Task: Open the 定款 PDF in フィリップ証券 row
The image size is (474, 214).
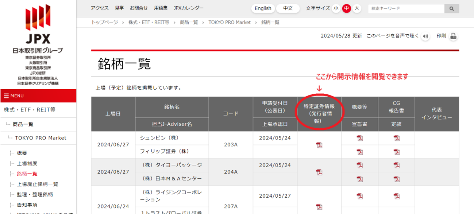Action: (x=397, y=152)
